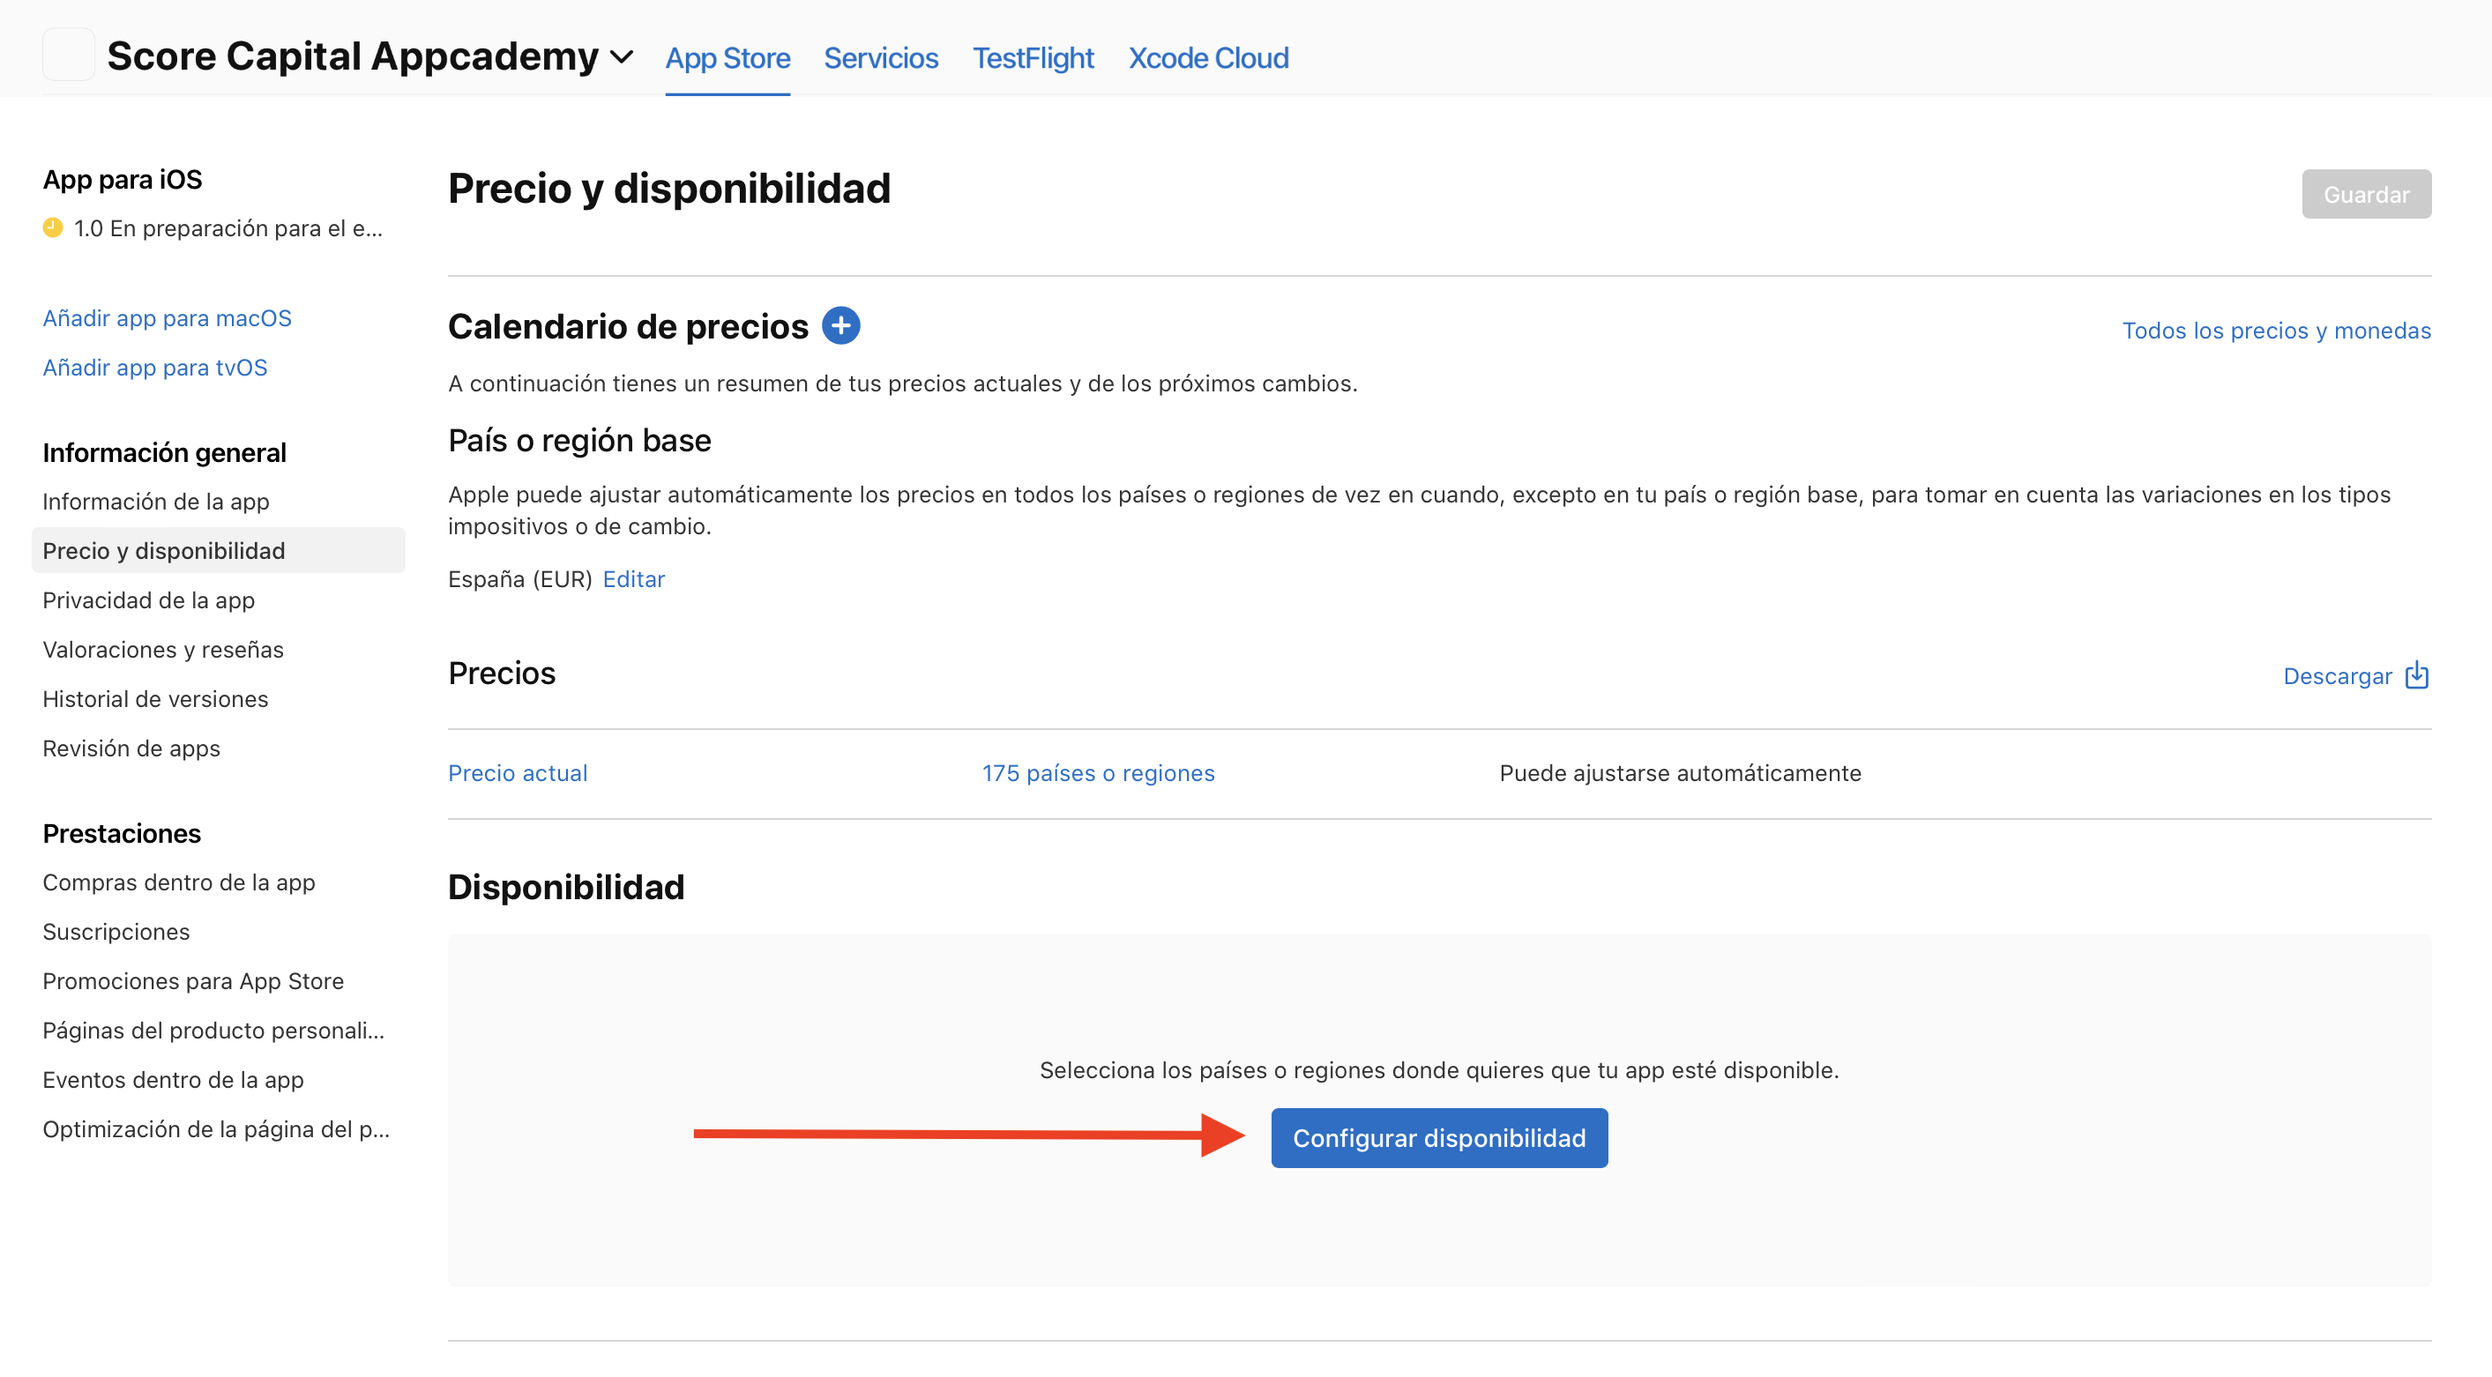The height and width of the screenshot is (1377, 2492).
Task: Click Añadir app para macOS
Action: pyautogui.click(x=167, y=318)
